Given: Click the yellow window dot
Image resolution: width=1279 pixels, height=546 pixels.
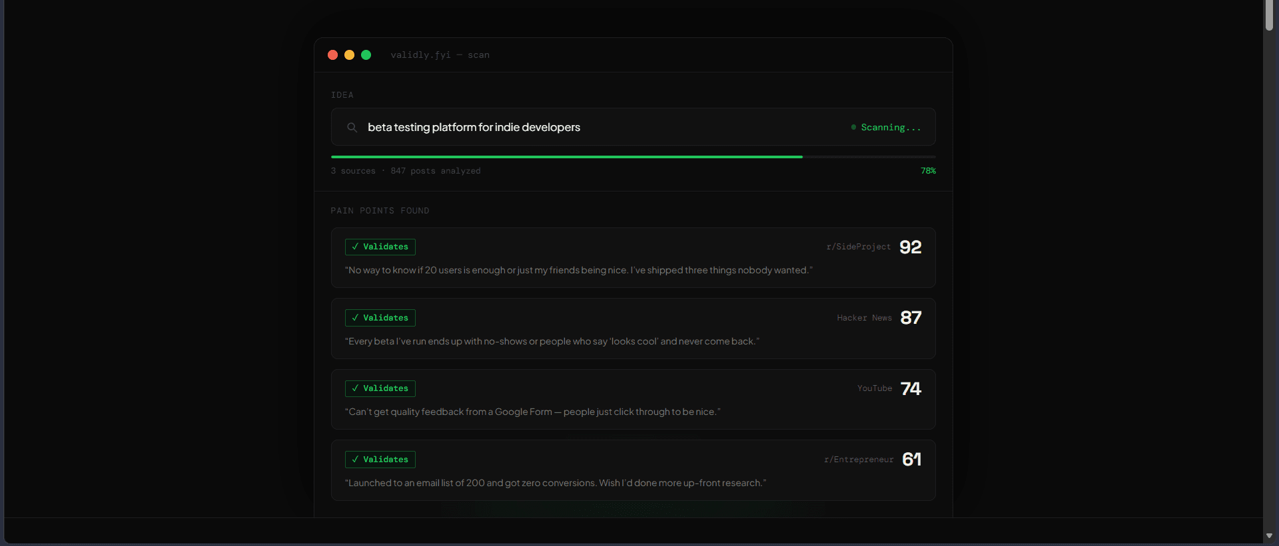Looking at the screenshot, I should (x=349, y=55).
